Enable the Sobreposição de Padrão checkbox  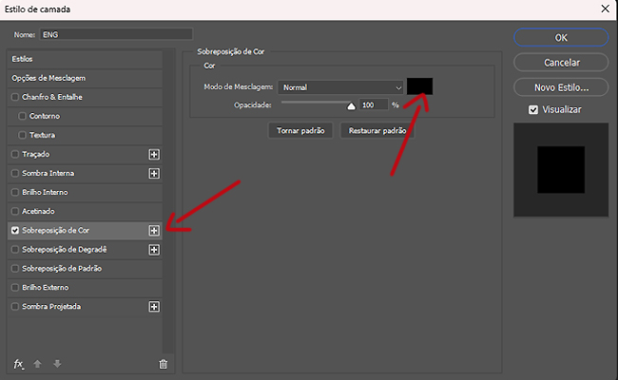point(15,268)
